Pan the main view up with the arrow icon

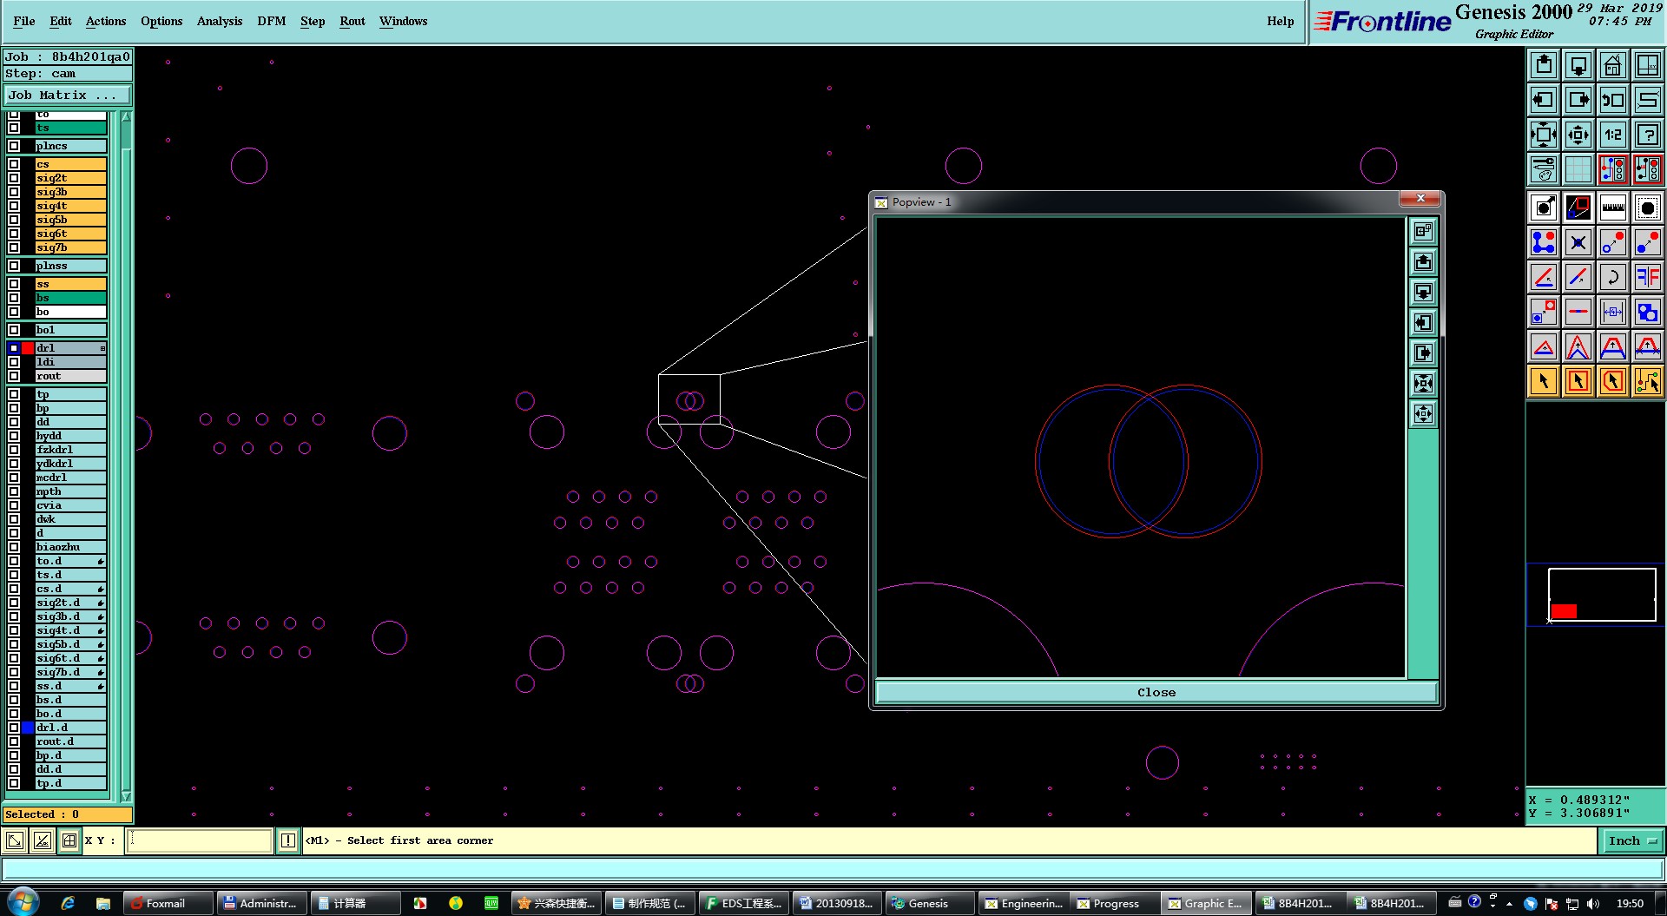(1544, 65)
